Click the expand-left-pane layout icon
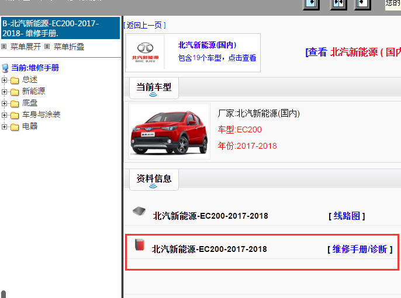This screenshot has height=298, width=401. pyautogui.click(x=311, y=4)
